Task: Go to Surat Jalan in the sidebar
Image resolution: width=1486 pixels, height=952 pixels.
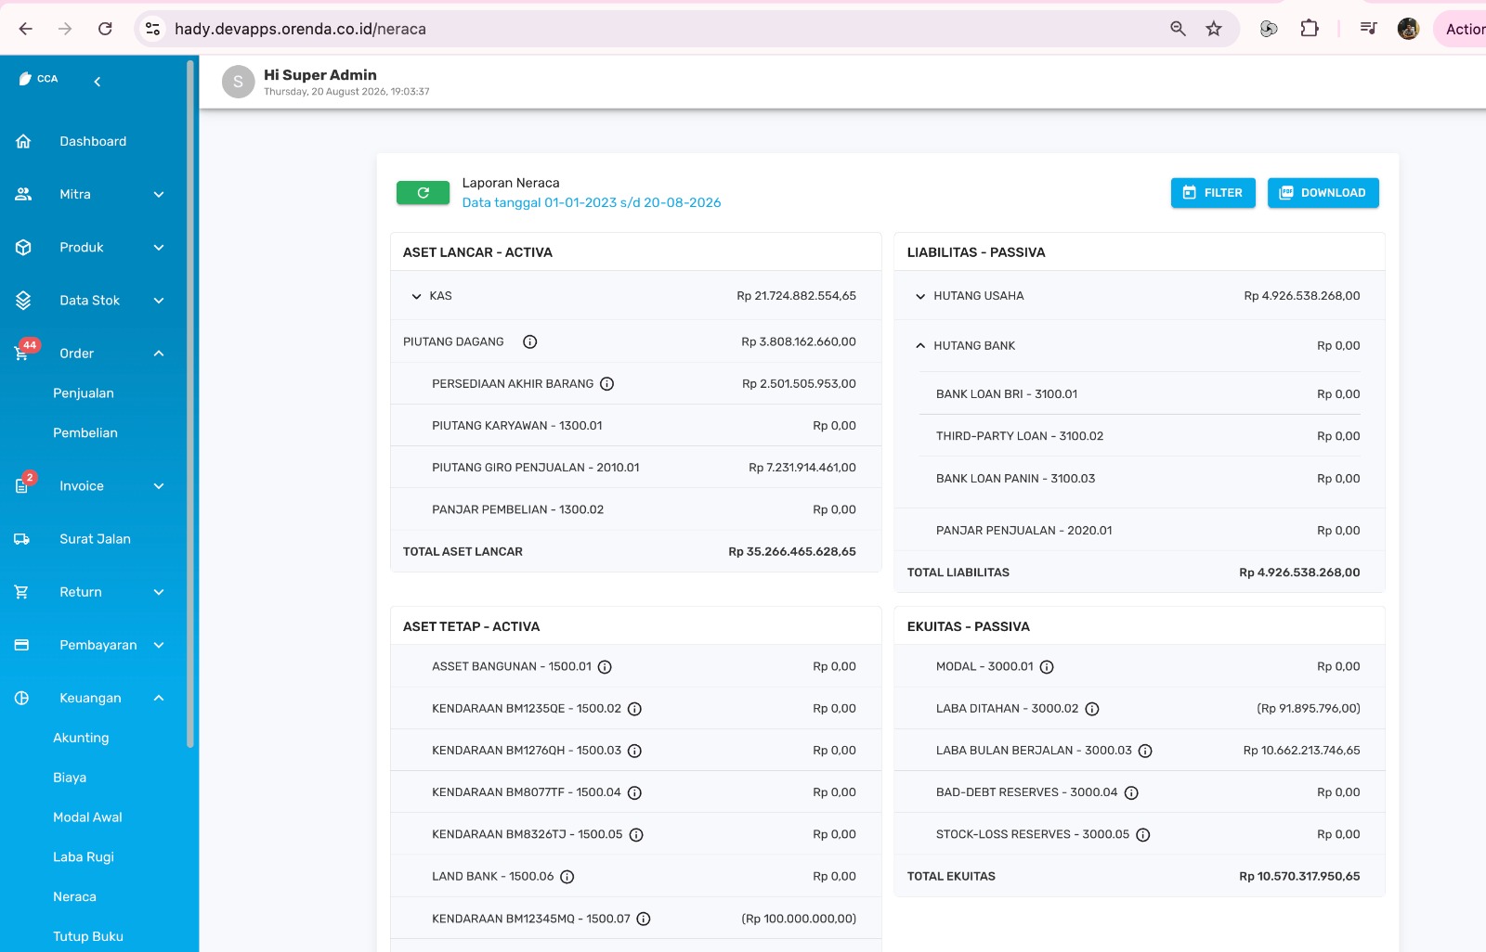Action: pyautogui.click(x=91, y=539)
